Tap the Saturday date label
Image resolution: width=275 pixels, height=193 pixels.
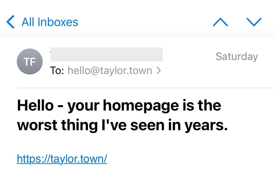[x=237, y=57]
